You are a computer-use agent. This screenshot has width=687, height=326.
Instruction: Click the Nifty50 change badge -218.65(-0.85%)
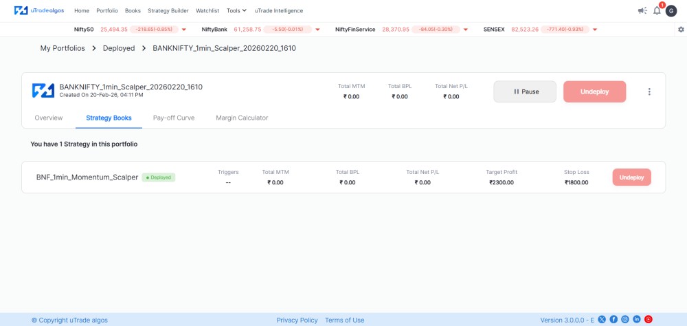(x=154, y=30)
